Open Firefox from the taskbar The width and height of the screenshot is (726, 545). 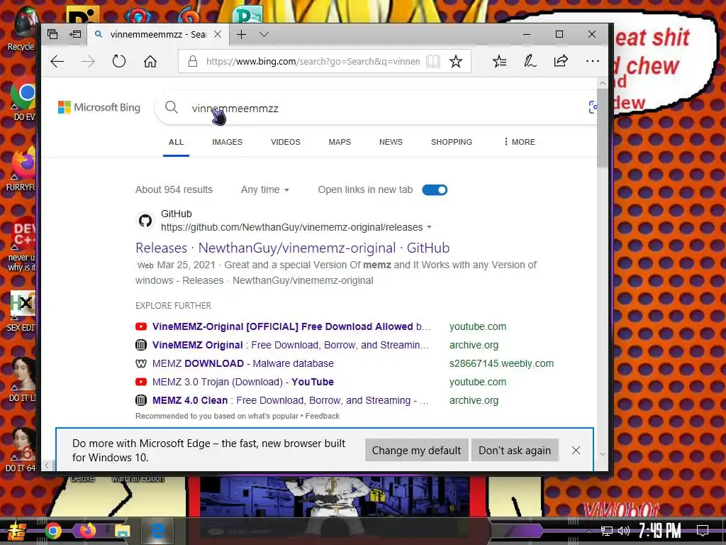tap(87, 531)
